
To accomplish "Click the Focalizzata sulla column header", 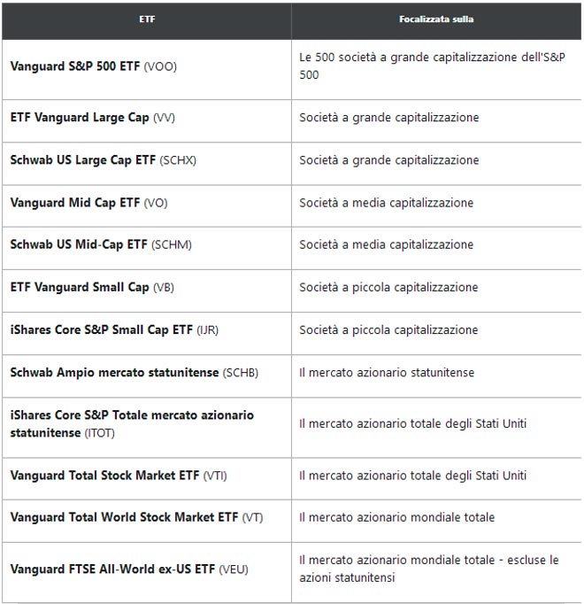I will pyautogui.click(x=436, y=19).
